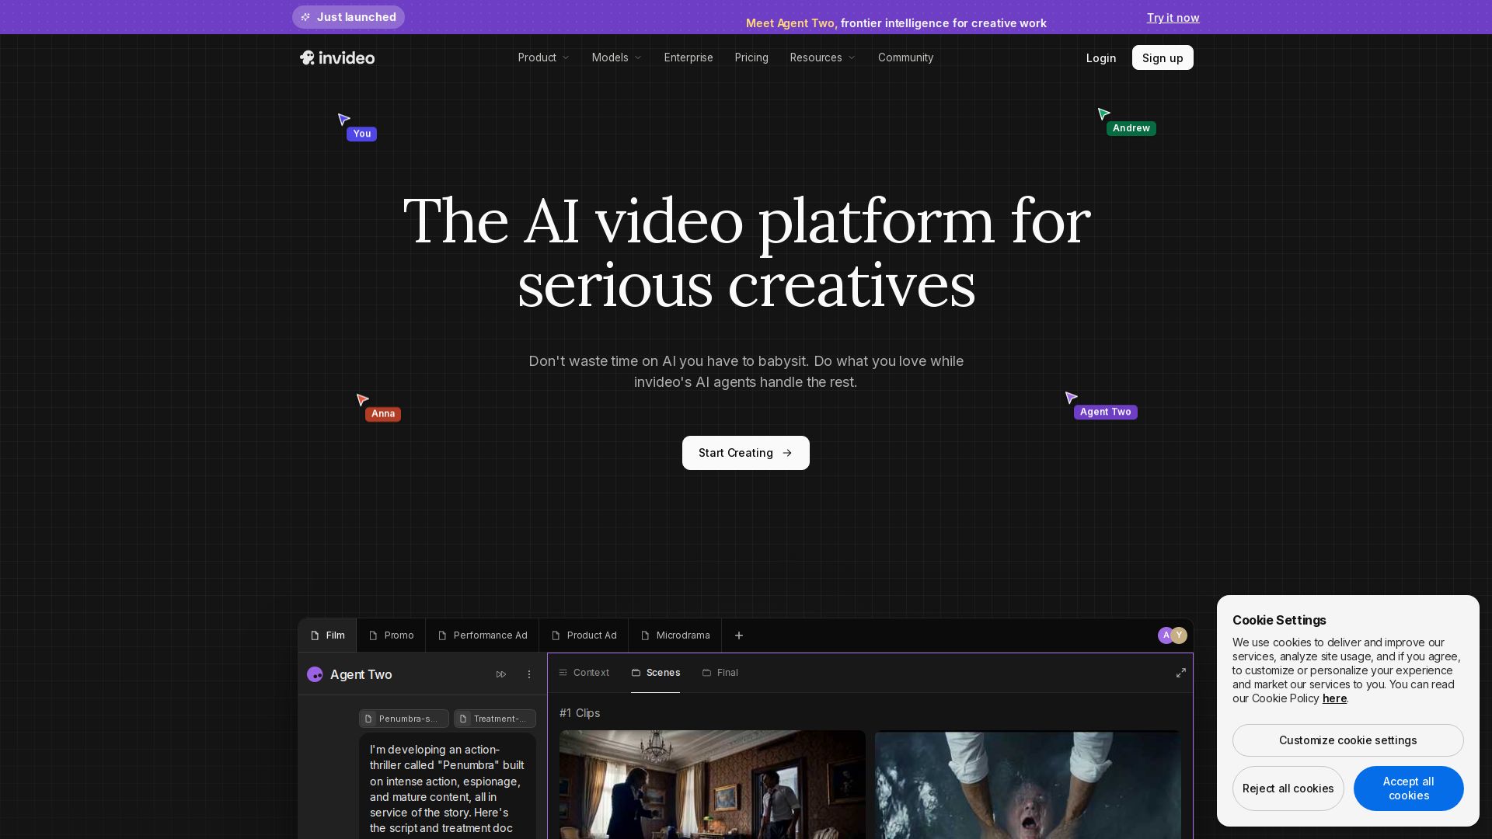The image size is (1492, 839).
Task: Click the invideo logo
Action: pyautogui.click(x=337, y=57)
